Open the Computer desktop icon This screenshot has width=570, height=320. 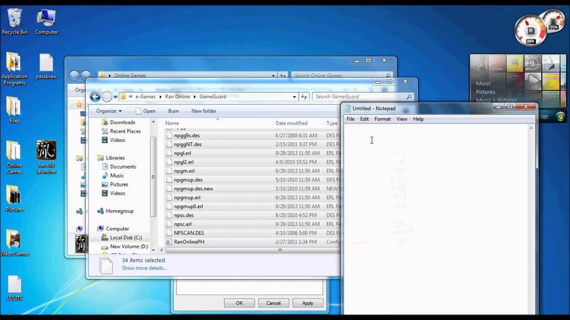tap(46, 21)
